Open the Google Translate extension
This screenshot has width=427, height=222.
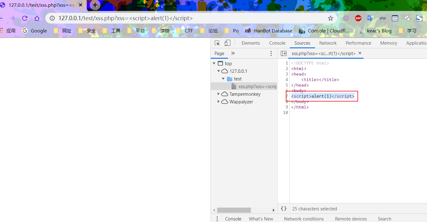370,18
